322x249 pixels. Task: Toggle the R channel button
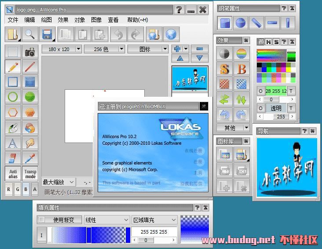(9, 190)
